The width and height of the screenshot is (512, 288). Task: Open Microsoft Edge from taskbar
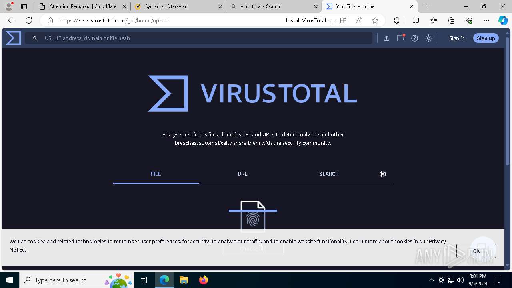pos(164,280)
